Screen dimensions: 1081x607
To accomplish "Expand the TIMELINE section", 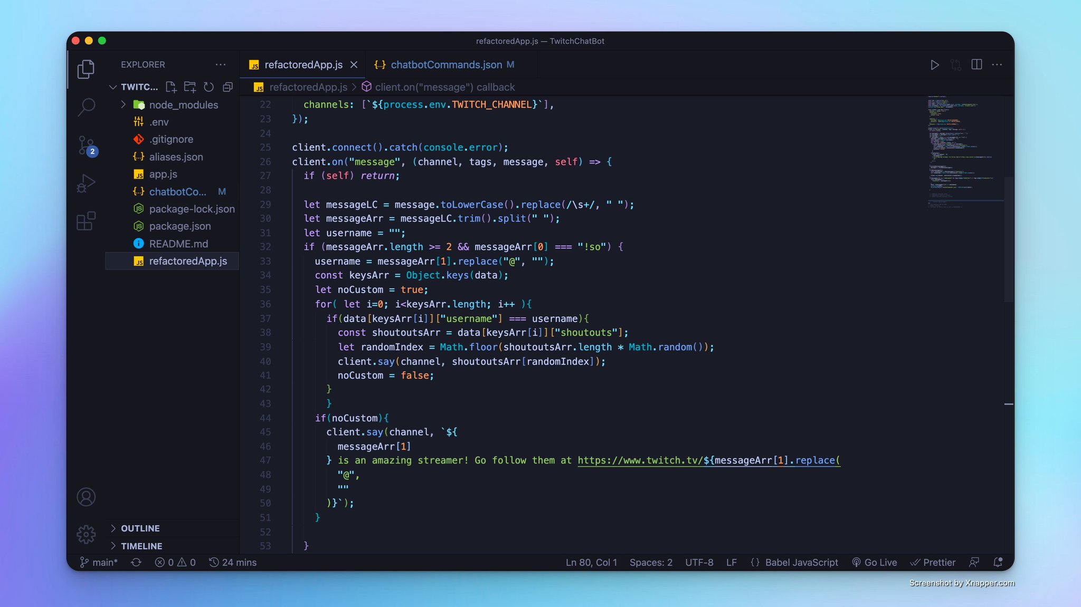I will pyautogui.click(x=141, y=546).
